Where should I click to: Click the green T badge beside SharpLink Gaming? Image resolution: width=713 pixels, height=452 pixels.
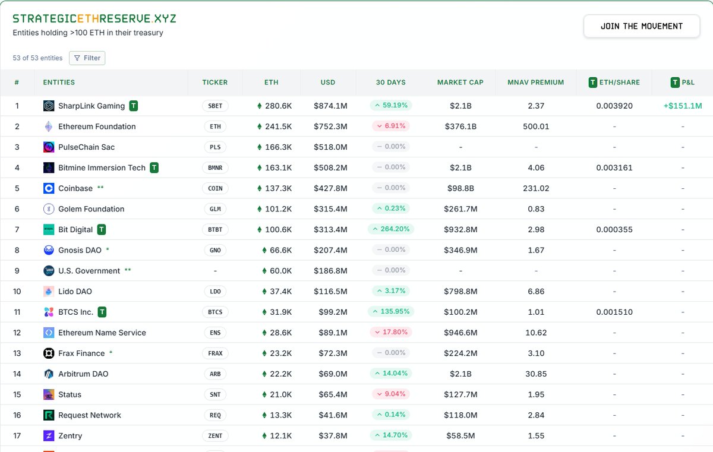click(134, 106)
